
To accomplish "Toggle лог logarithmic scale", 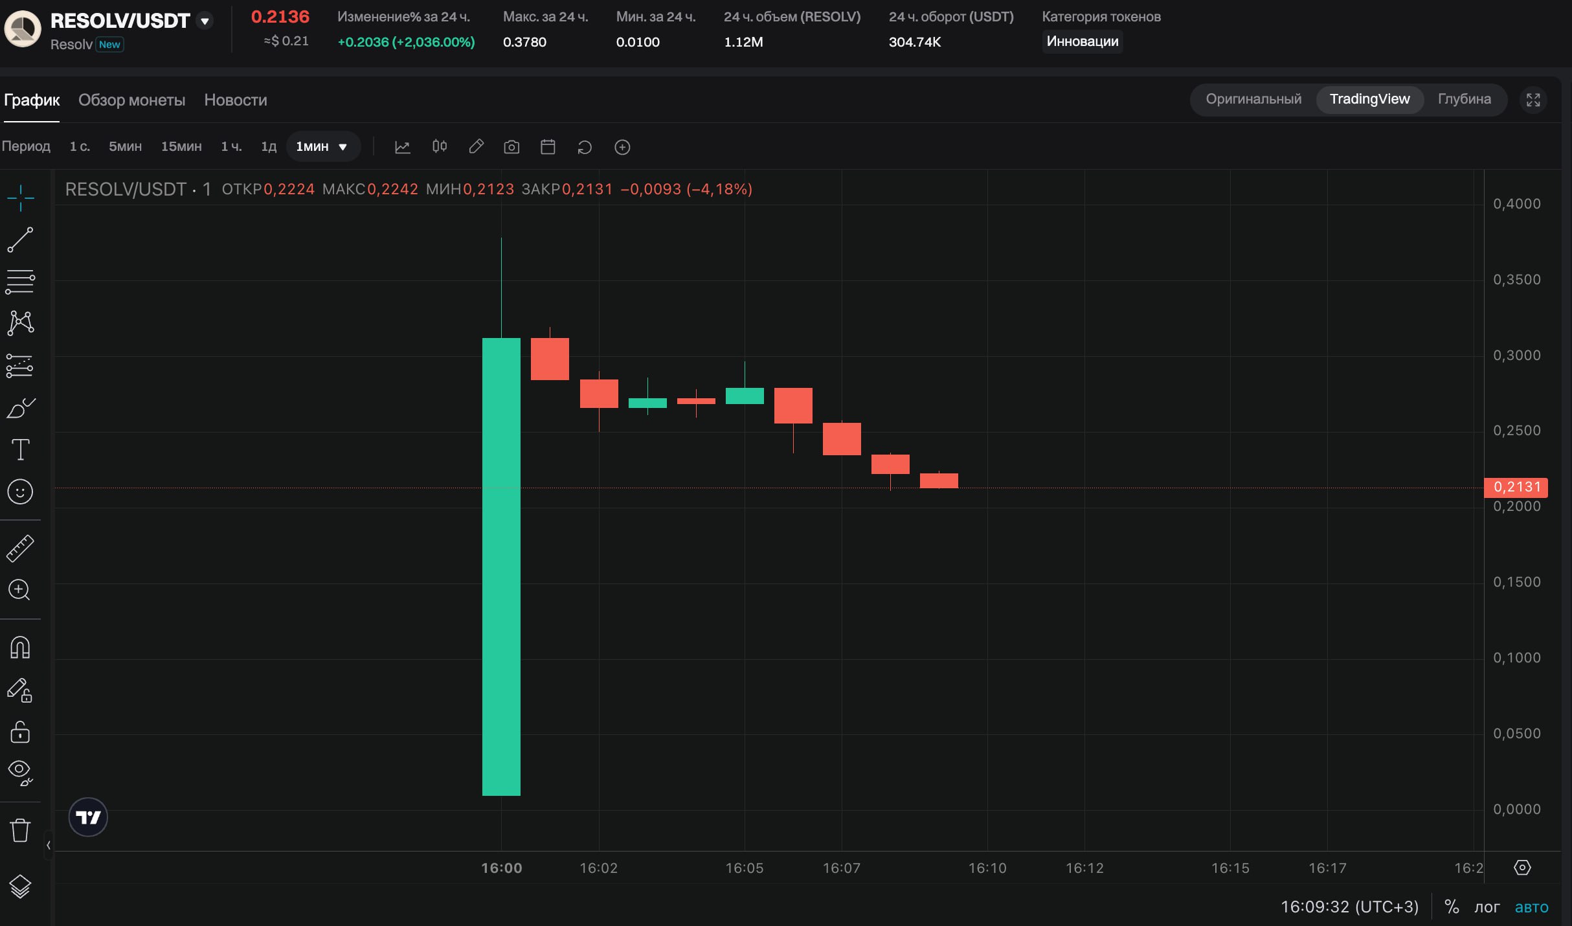I will 1487,907.
